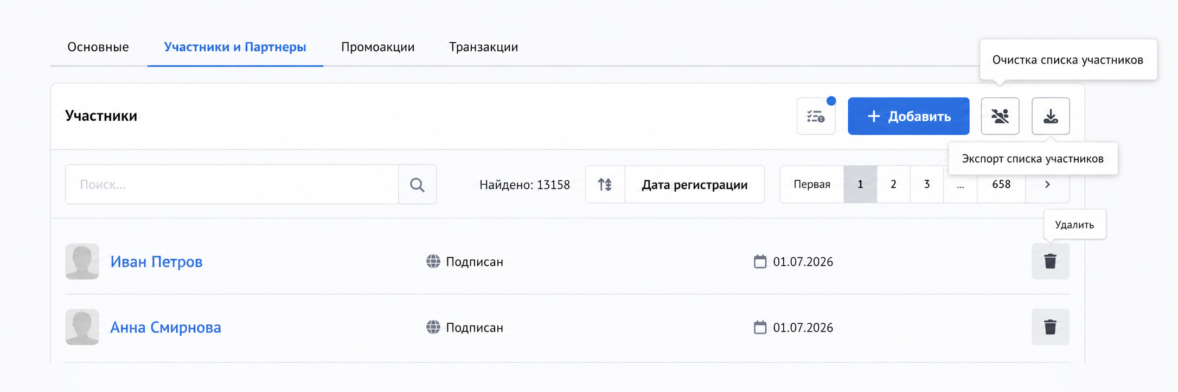The height and width of the screenshot is (392, 1178).
Task: Open the Промоакции tab
Action: pos(377,47)
